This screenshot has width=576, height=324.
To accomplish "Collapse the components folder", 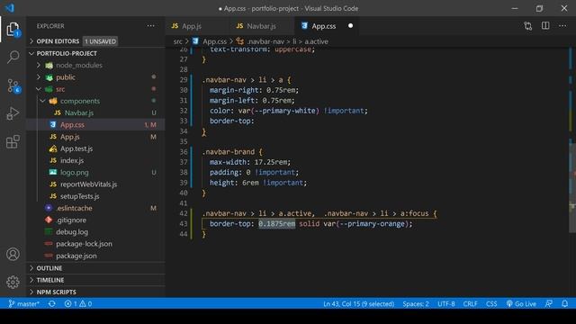I will point(80,101).
